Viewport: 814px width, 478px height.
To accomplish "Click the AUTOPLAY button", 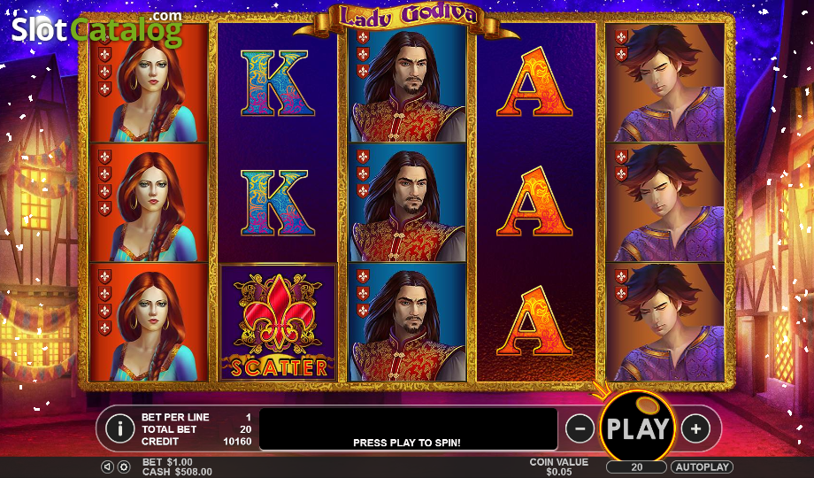I will (703, 467).
